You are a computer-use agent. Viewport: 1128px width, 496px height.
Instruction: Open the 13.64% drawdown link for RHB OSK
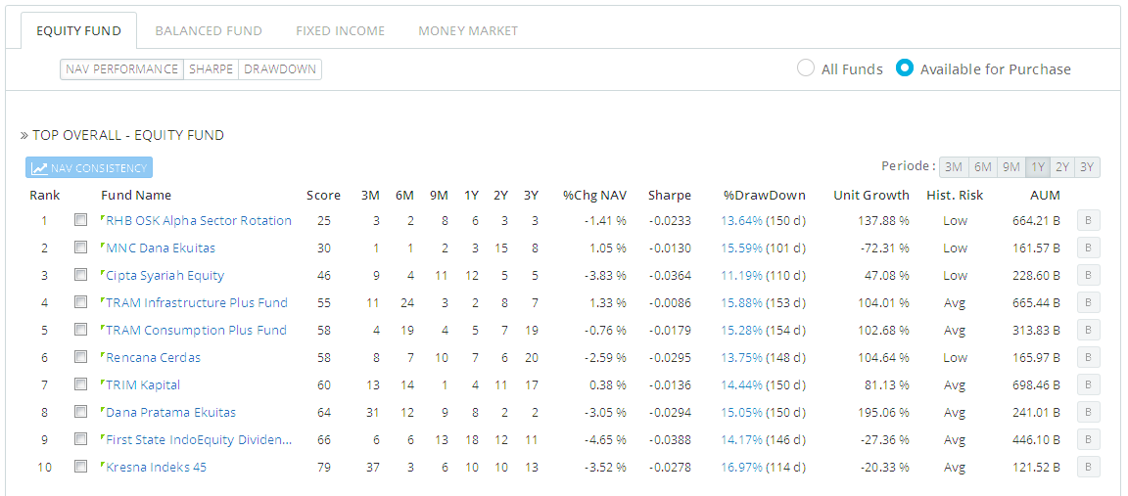(741, 221)
